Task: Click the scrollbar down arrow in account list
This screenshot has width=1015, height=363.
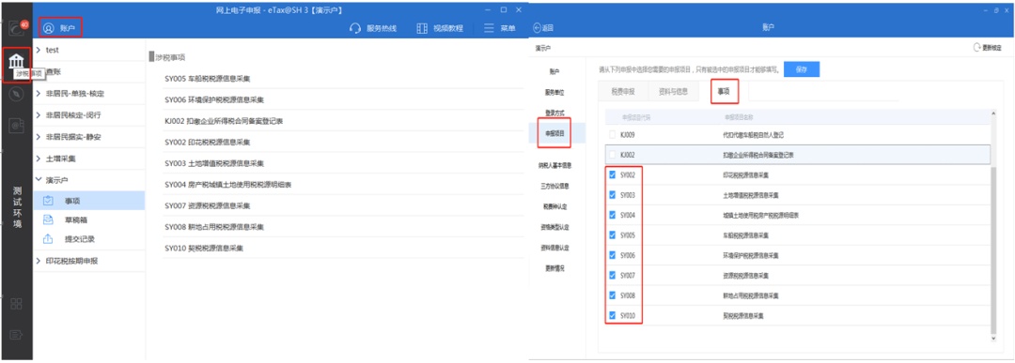Action: pyautogui.click(x=993, y=338)
